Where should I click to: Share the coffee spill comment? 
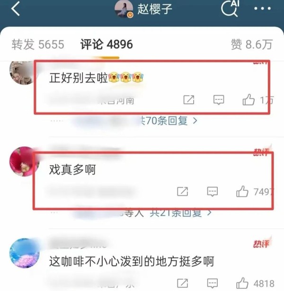[x=183, y=283]
